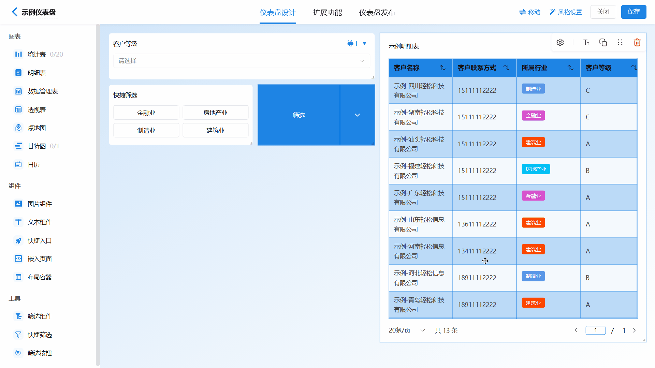Select the phone cell 13411112222
Screen dimensions: 655x368
[x=484, y=251]
